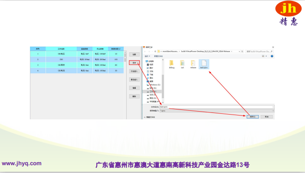Collapse folders with 隐藏文件夹 toggle

pos(150,117)
